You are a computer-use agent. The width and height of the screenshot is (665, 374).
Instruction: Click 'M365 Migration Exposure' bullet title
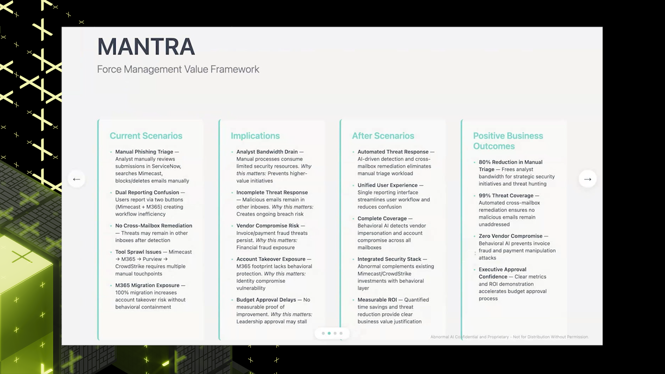pos(147,285)
